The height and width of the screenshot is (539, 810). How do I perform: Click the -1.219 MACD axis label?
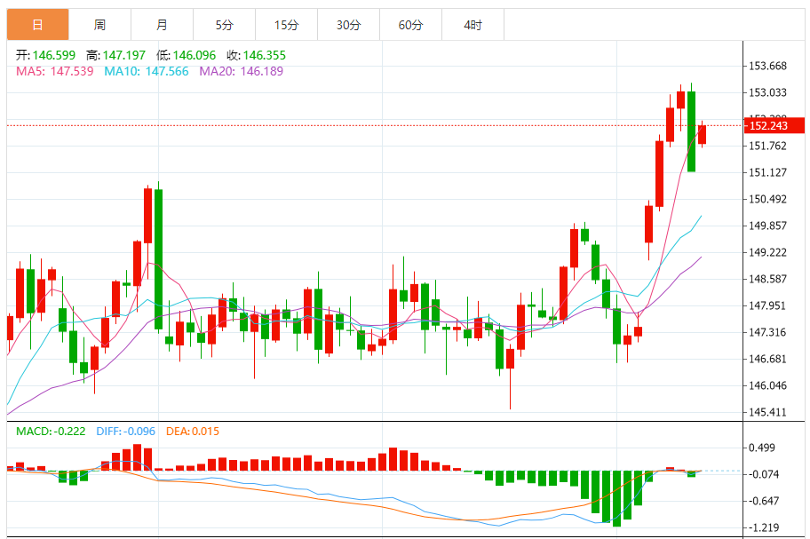click(764, 527)
